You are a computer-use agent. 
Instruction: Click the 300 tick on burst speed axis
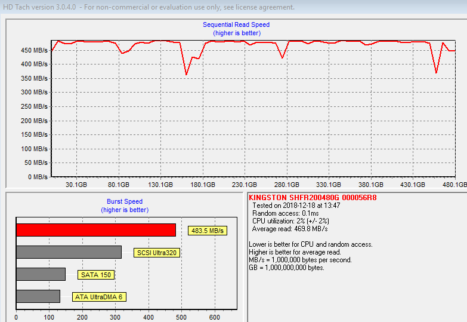(115, 317)
